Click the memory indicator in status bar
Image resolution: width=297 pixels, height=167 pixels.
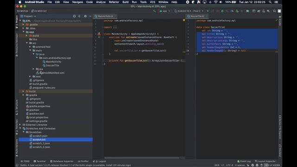(x=272, y=165)
